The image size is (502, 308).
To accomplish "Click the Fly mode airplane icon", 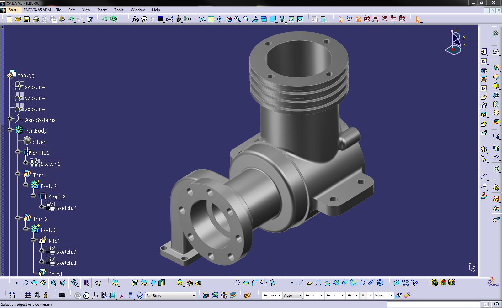I will tap(202, 19).
